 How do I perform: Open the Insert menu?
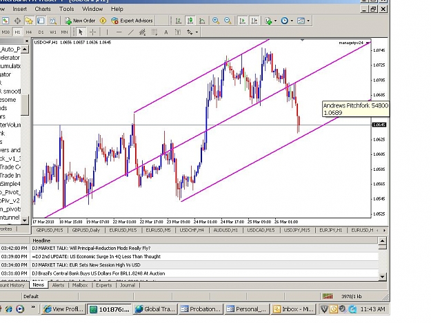[x=20, y=9]
